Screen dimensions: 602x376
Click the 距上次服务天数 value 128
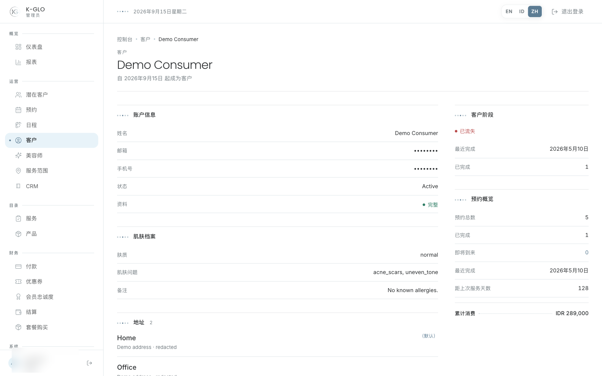[583, 288]
